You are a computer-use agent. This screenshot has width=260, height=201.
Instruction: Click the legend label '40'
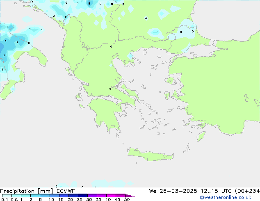point(108,199)
